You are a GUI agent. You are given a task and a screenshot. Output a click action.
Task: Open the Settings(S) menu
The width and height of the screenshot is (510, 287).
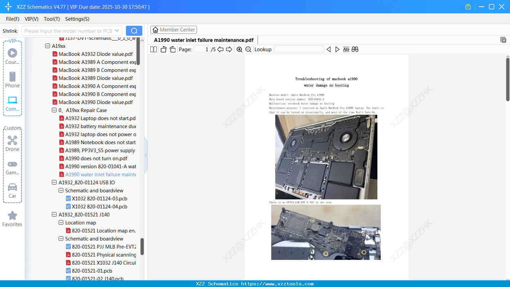77,19
